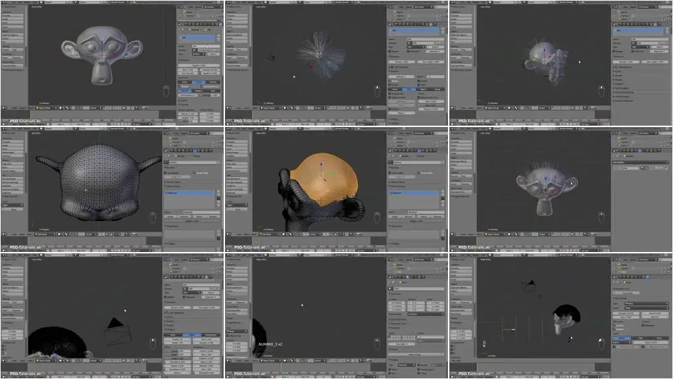This screenshot has height=379, width=673.
Task: Open the frame with the wireframe monkey seen from above
Action: click(x=112, y=189)
